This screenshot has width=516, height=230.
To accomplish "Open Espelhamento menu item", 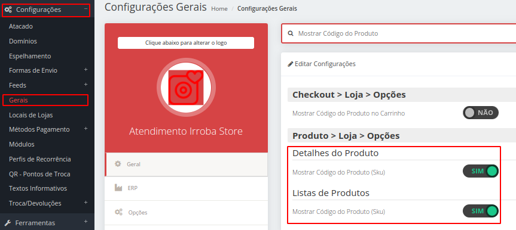I will (x=30, y=56).
